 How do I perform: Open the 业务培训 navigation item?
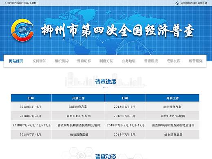tap(128, 61)
